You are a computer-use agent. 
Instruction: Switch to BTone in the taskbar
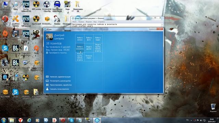pyautogui.click(x=97, y=120)
